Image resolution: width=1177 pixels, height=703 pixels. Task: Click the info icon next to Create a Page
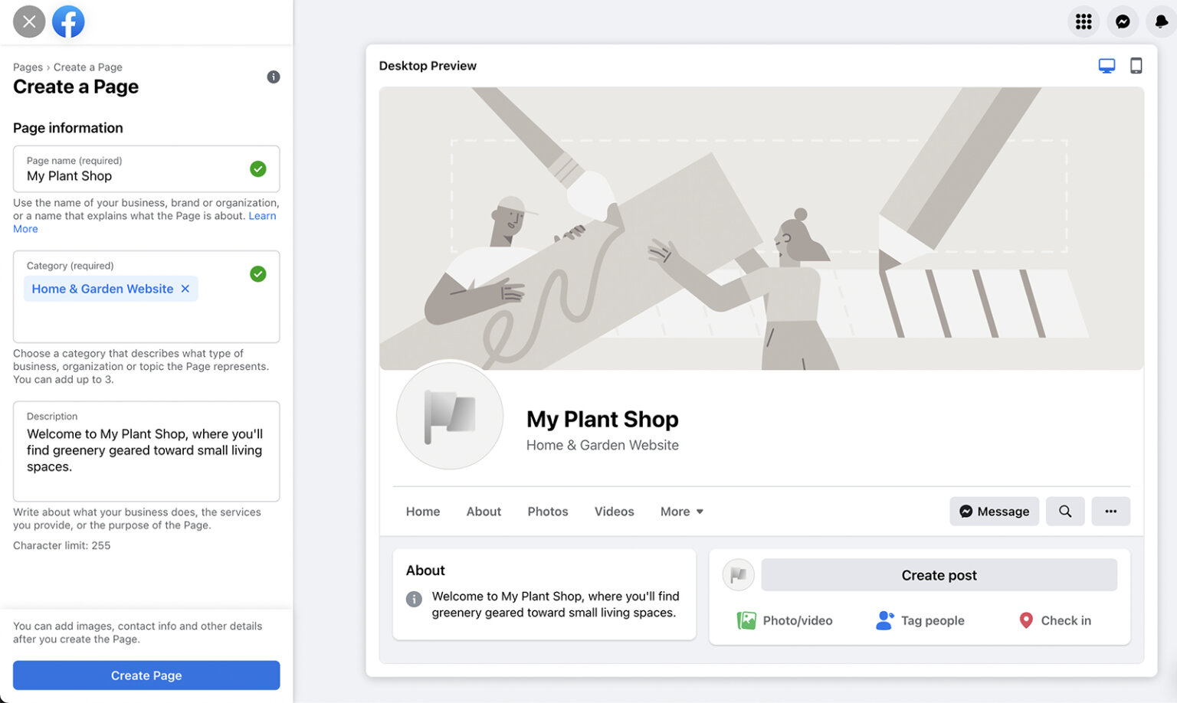tap(273, 77)
